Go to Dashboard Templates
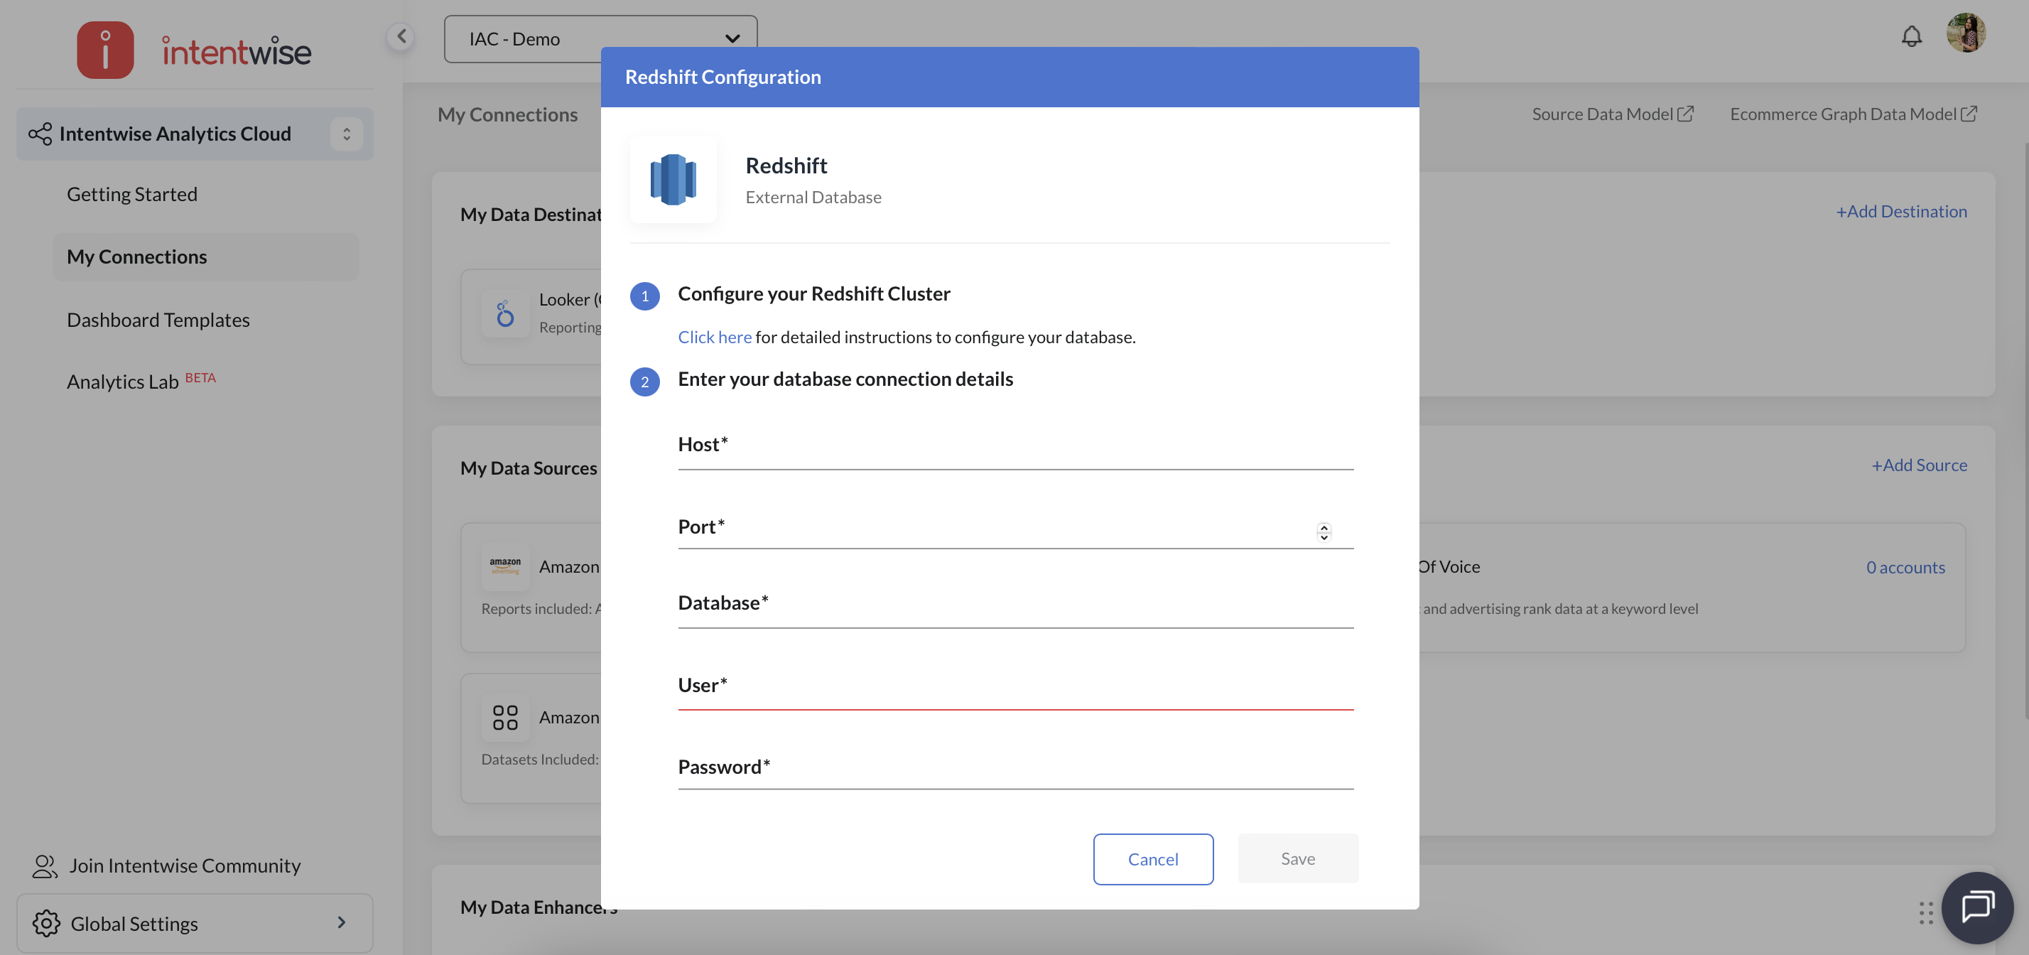 pyautogui.click(x=158, y=319)
